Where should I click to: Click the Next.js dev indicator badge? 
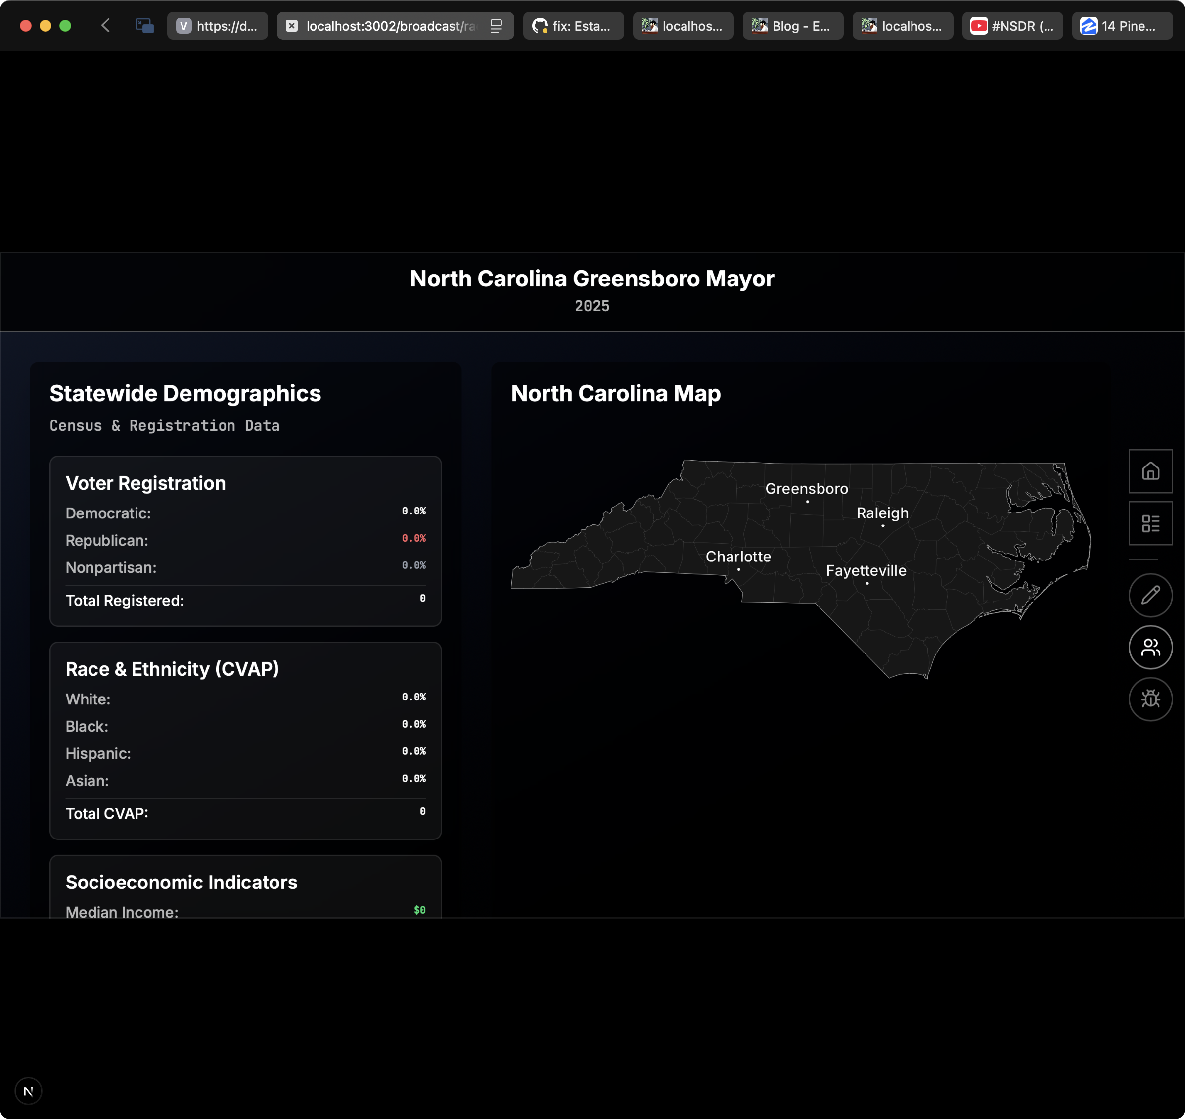28,1091
